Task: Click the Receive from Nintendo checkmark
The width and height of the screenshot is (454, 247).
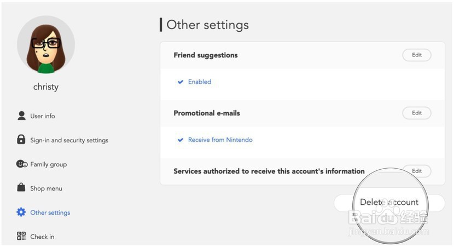Action: [x=181, y=140]
